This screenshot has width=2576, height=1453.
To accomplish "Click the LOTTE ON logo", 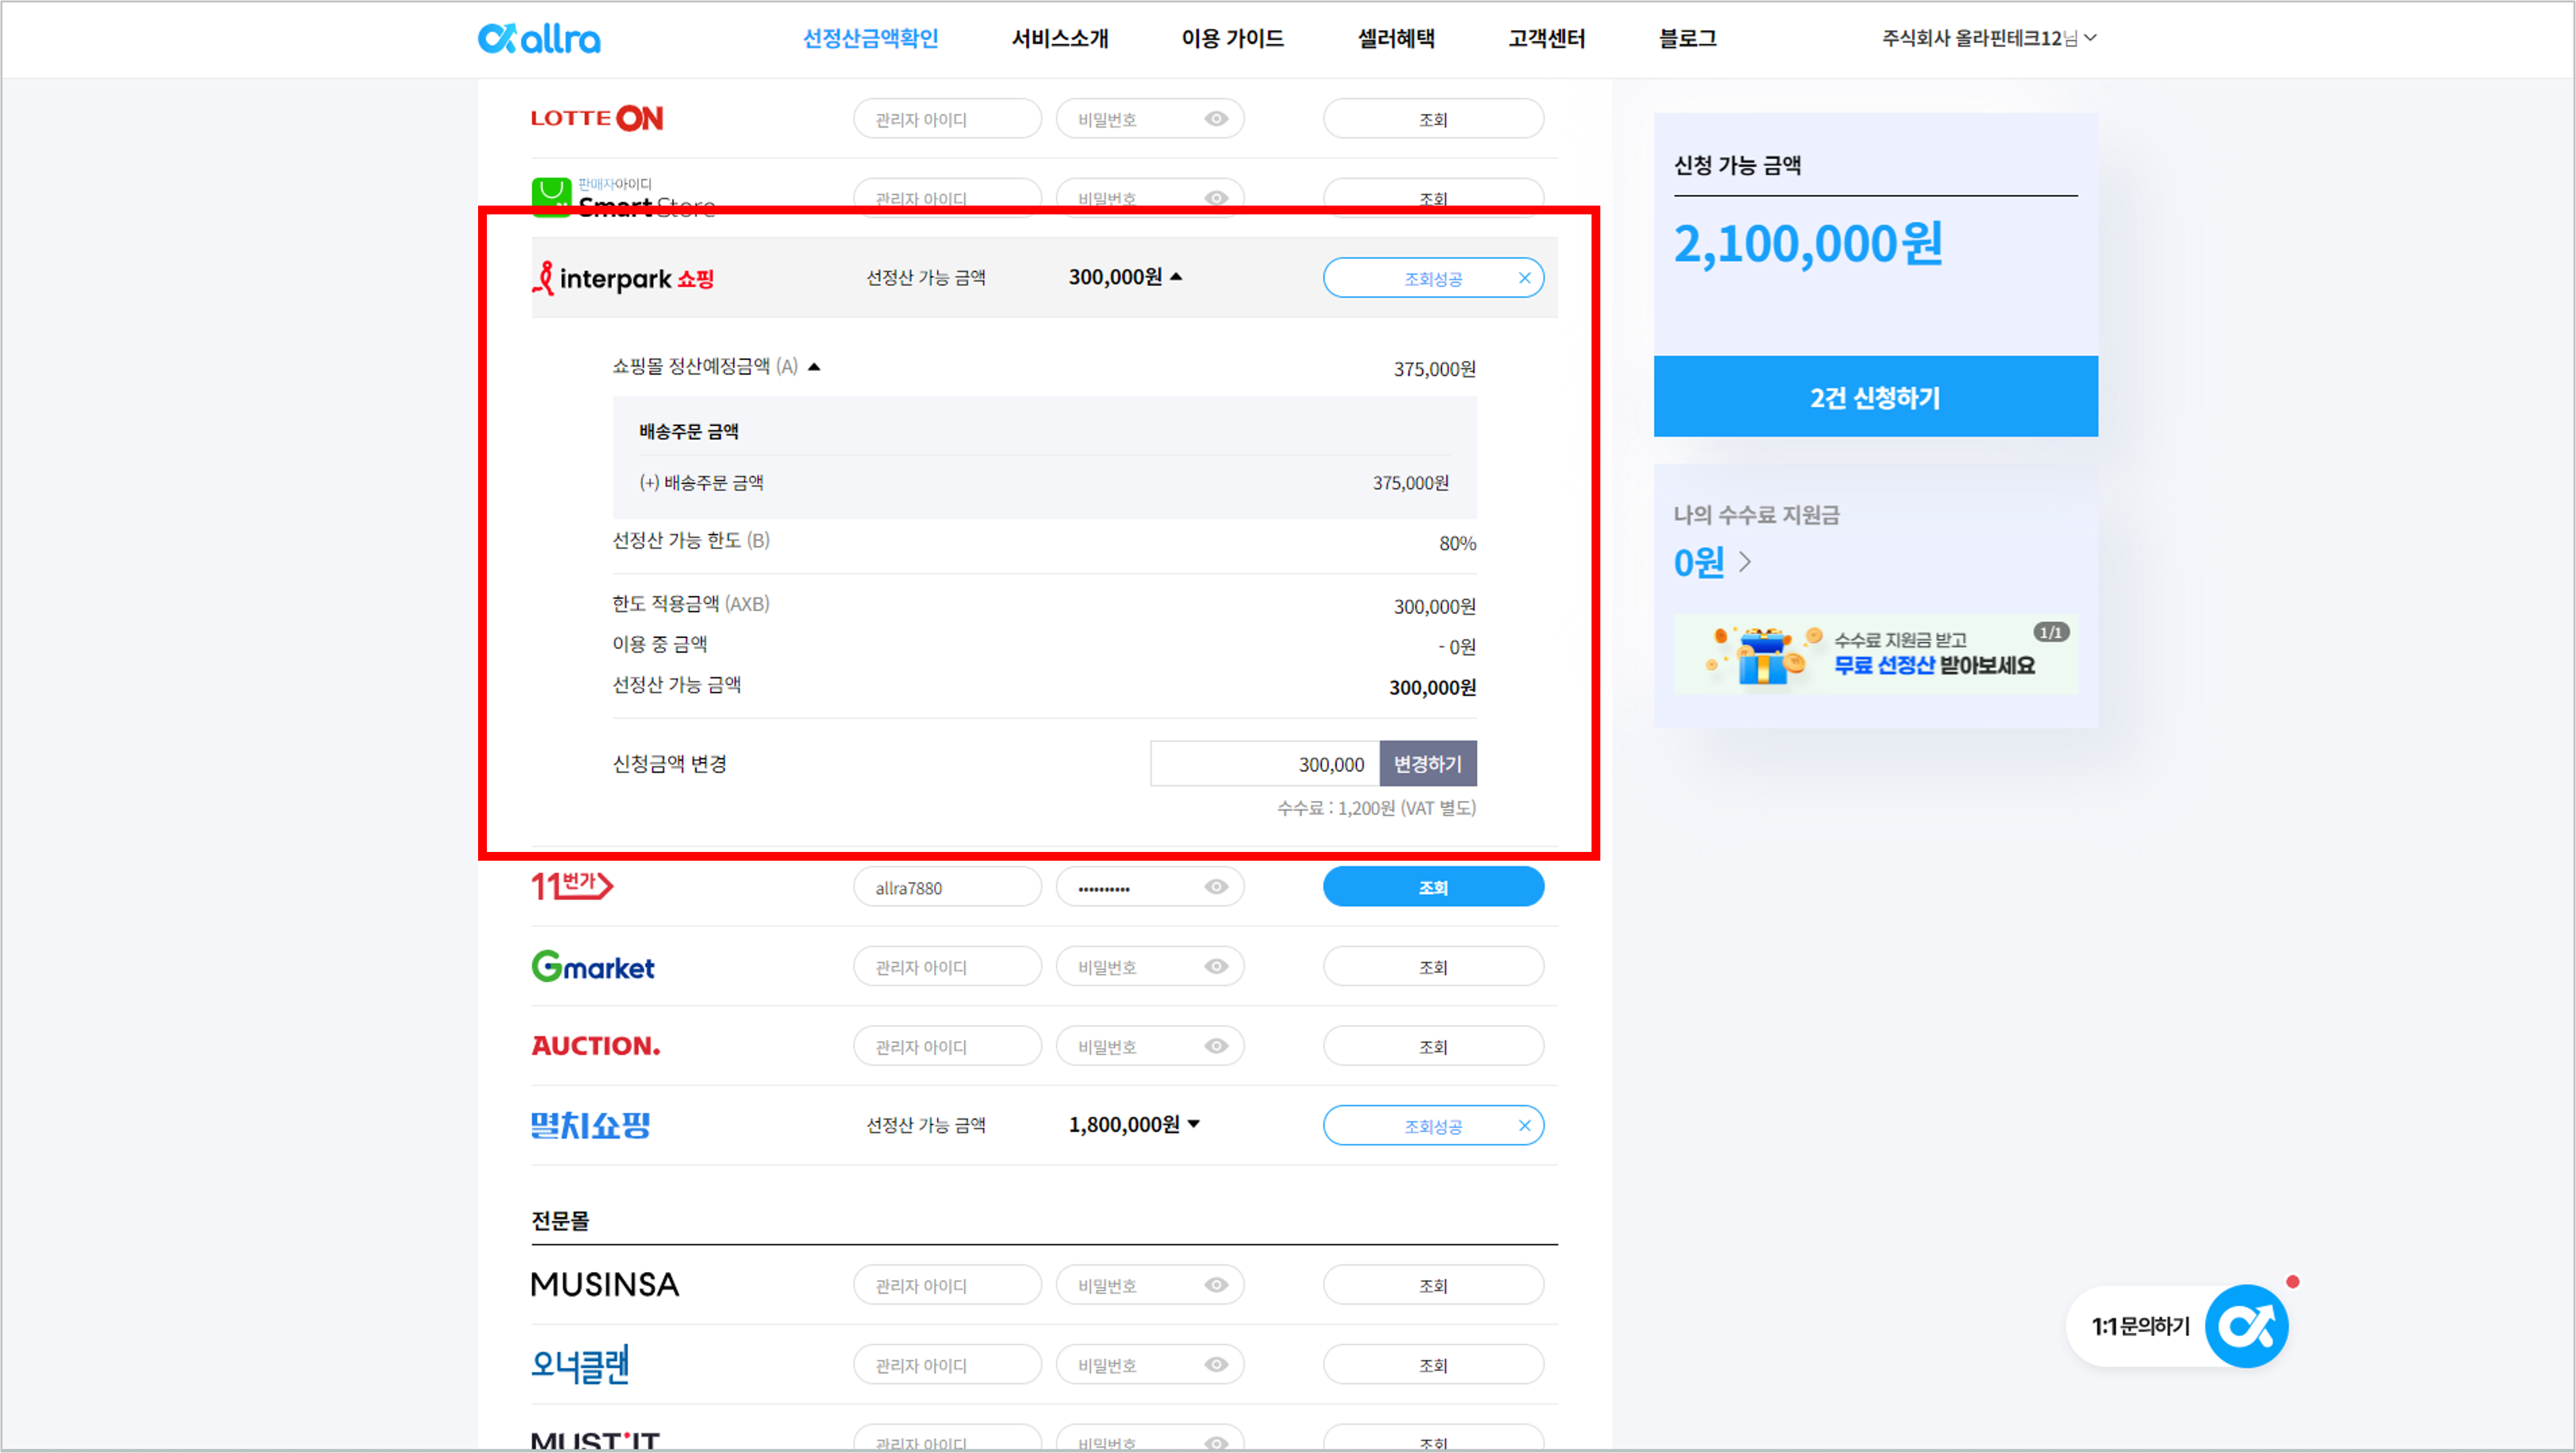I will pyautogui.click(x=597, y=118).
